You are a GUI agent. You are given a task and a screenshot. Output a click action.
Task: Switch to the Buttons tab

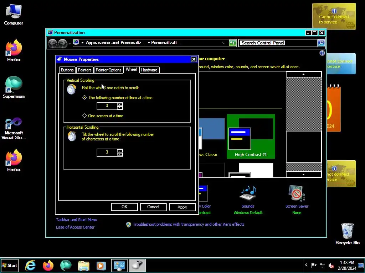click(x=67, y=70)
